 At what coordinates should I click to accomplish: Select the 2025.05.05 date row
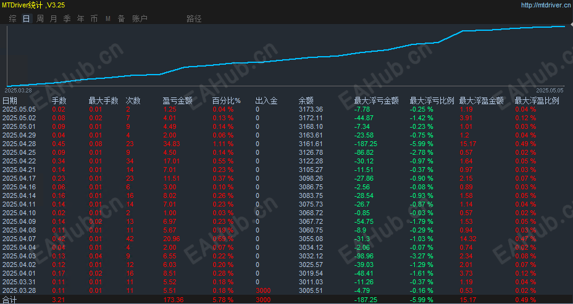[x=19, y=109]
